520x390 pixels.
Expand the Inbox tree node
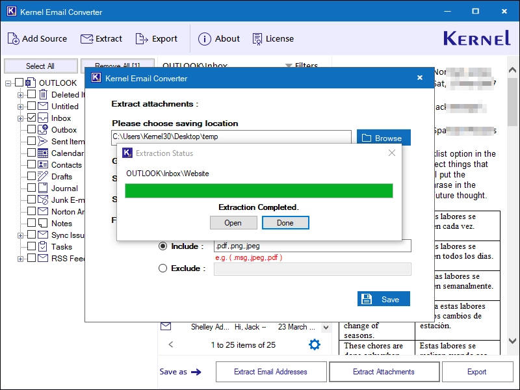20,118
